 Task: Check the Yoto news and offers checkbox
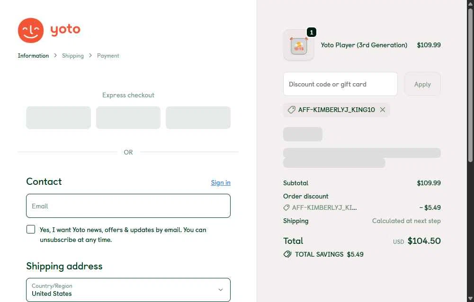click(x=31, y=229)
